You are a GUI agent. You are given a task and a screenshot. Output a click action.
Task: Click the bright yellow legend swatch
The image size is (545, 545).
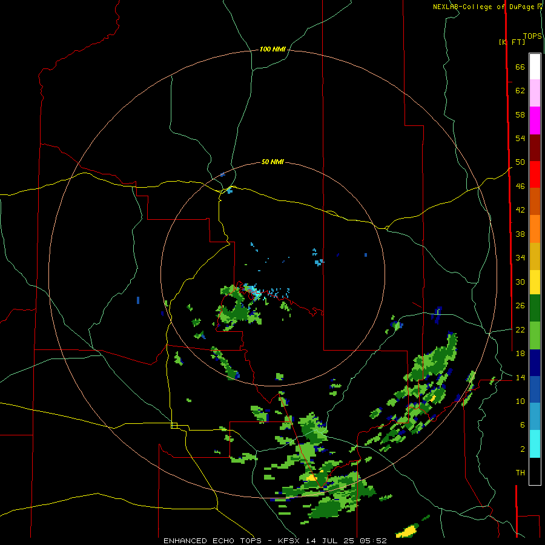pyautogui.click(x=535, y=282)
